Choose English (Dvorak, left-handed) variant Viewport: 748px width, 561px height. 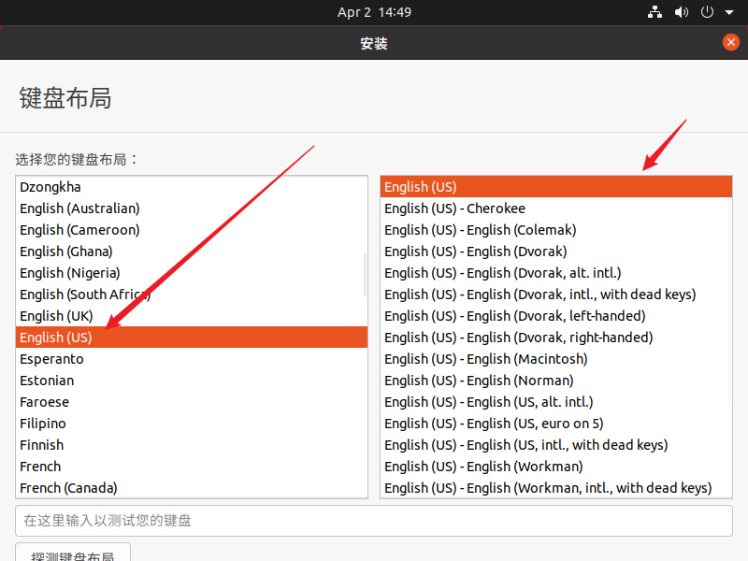tap(556, 316)
